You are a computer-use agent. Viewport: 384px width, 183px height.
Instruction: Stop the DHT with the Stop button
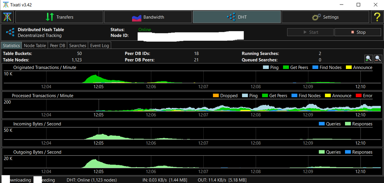(x=358, y=32)
